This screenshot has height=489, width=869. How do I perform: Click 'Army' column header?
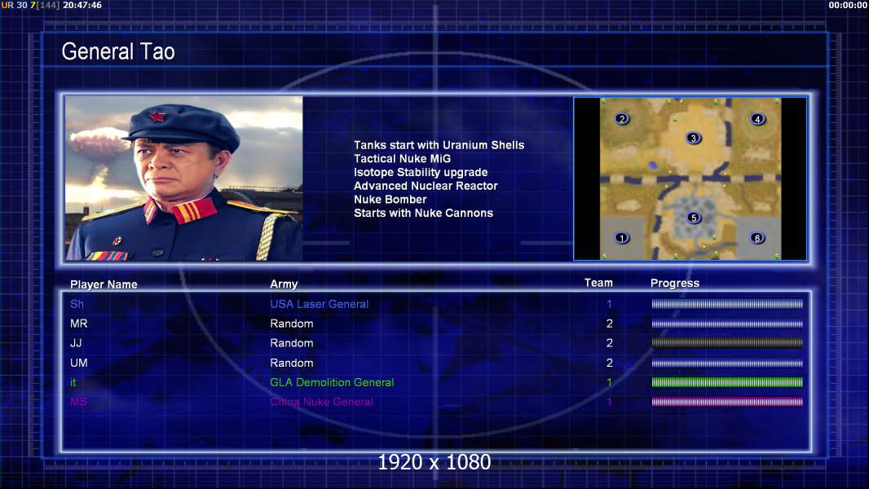(284, 284)
